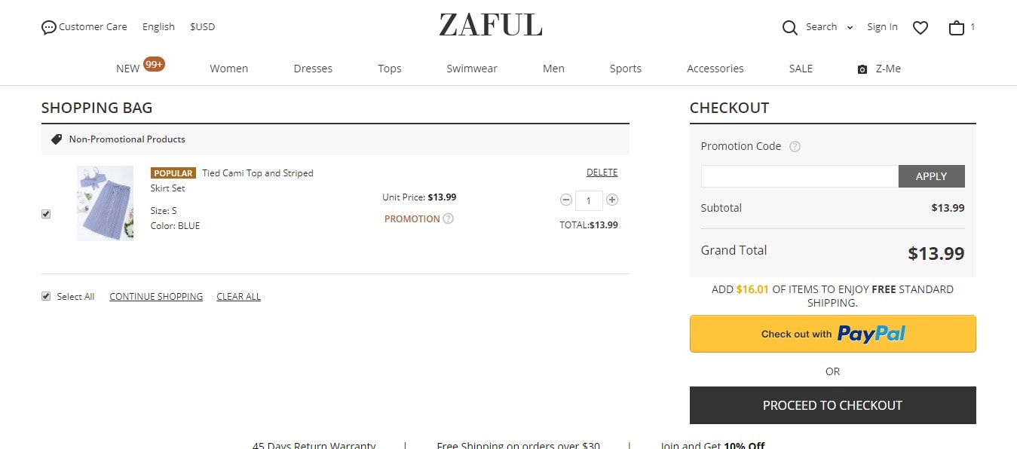1017x449 pixels.
Task: Open the search magnifier icon
Action: 789,28
